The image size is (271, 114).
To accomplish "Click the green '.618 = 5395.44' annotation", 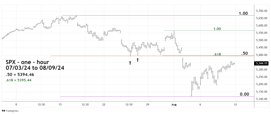I will pos(18,80).
